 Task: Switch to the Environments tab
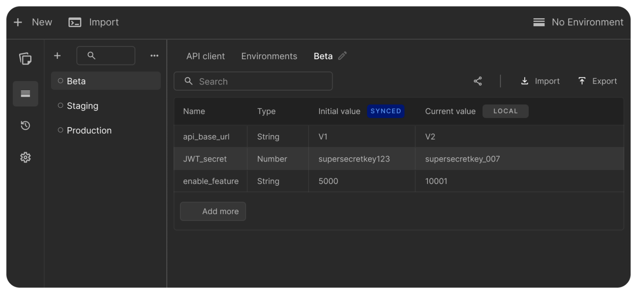[x=269, y=55]
